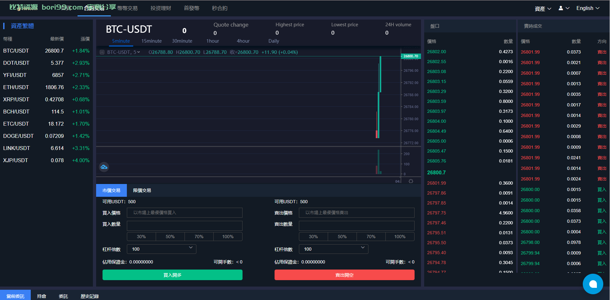
Task: Open buy-side leverage dropdown showing 100
Action: (x=161, y=249)
